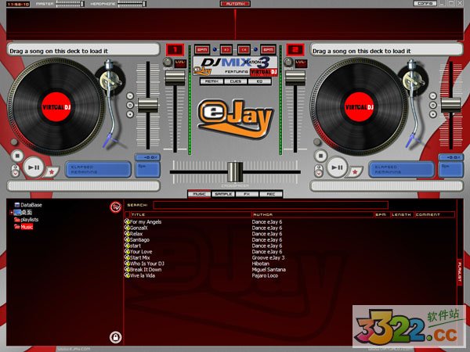The image size is (470, 352).
Task: Switch to the SAMPLE tab
Action: (223, 194)
